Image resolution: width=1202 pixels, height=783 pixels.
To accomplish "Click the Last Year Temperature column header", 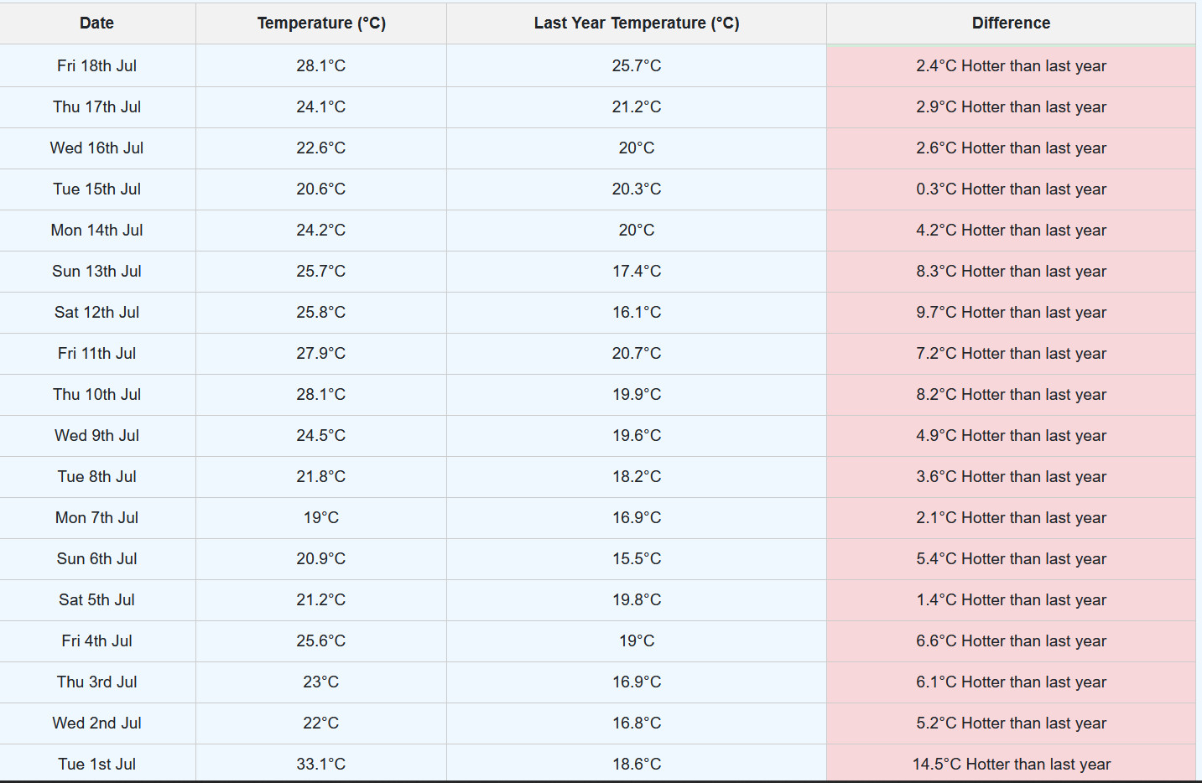I will pyautogui.click(x=637, y=23).
